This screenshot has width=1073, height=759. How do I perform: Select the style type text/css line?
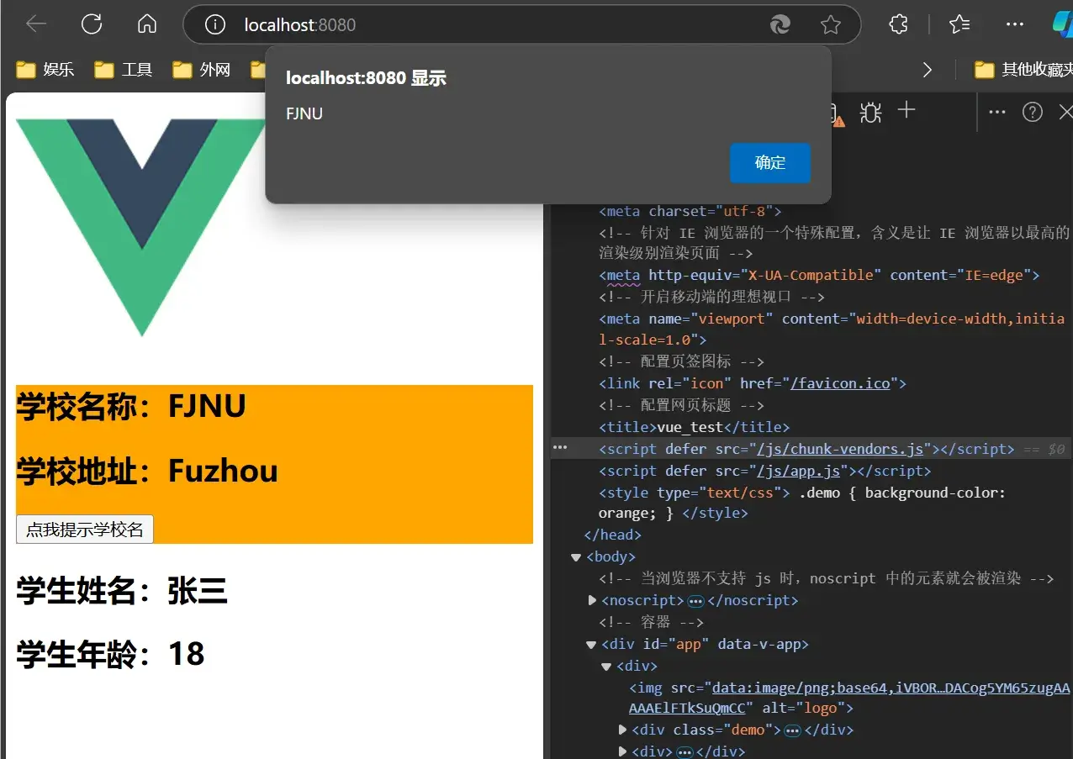[x=802, y=503]
